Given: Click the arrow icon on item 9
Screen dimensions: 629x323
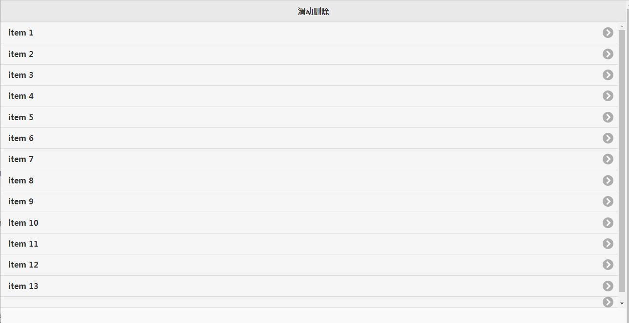Looking at the screenshot, I should 608,201.
